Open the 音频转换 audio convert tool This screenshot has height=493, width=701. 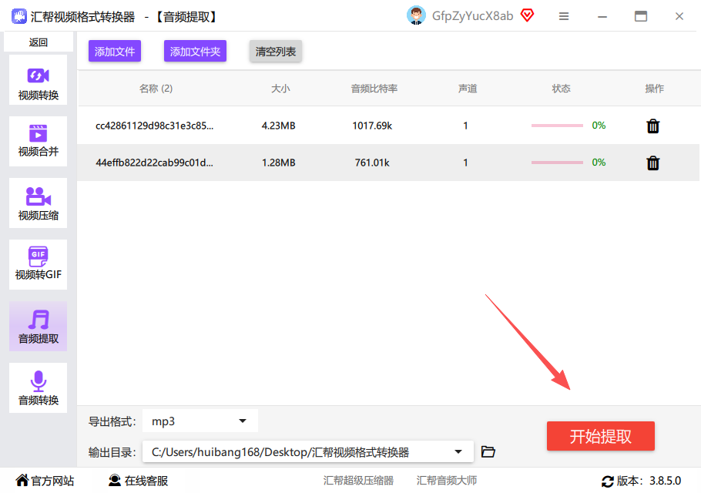(38, 387)
